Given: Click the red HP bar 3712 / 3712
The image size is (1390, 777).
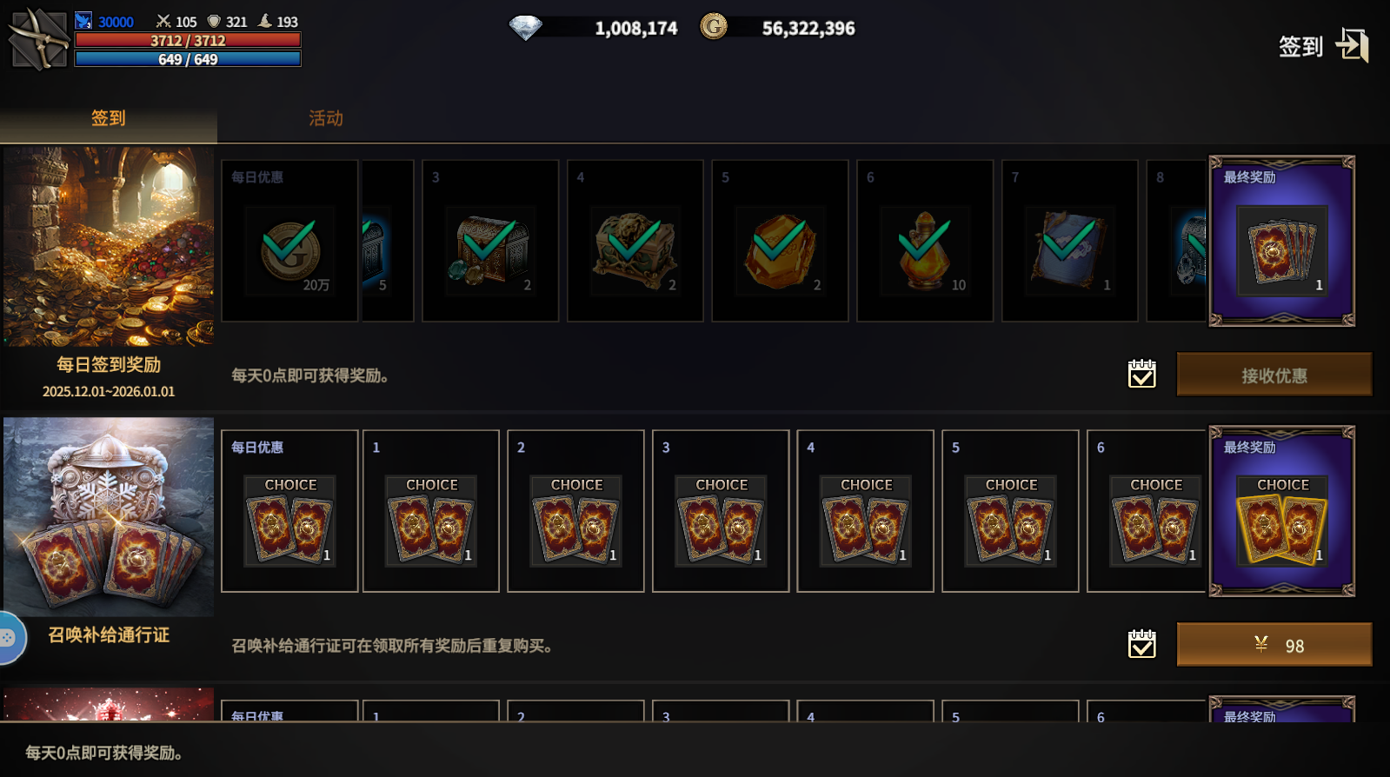Looking at the screenshot, I should 188,40.
